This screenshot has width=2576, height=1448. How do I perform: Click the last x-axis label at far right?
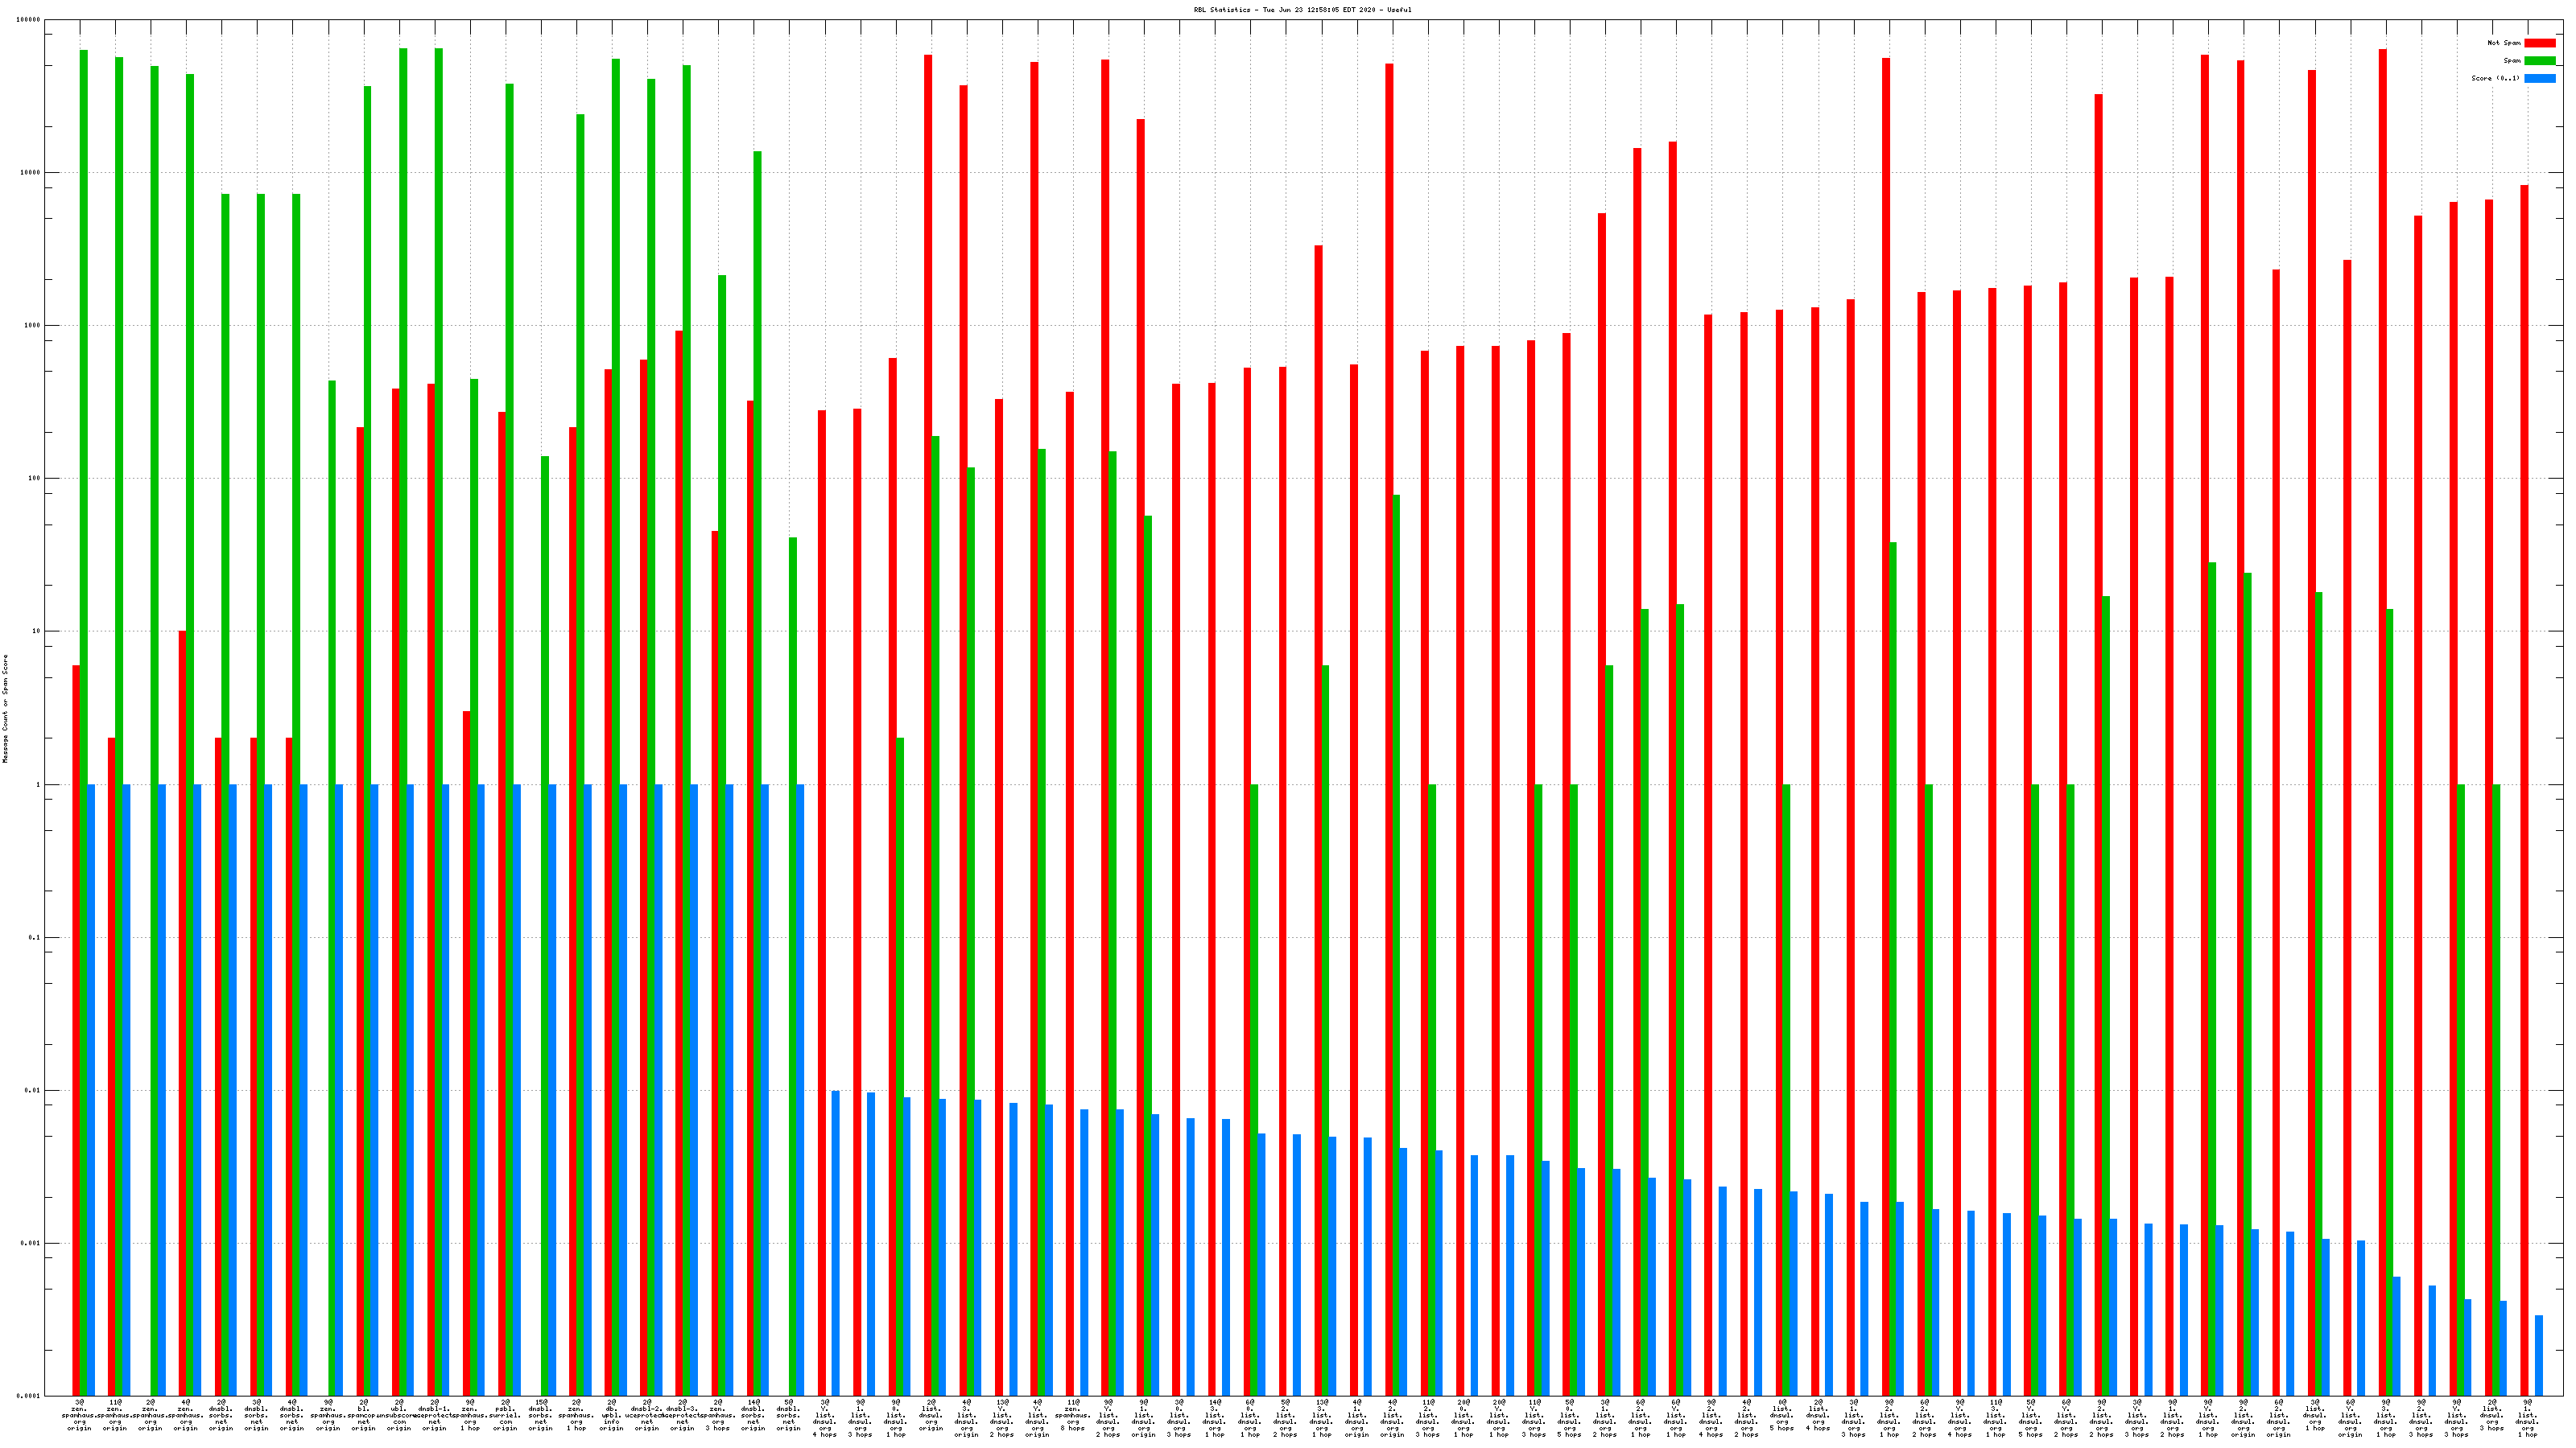2527,1418
